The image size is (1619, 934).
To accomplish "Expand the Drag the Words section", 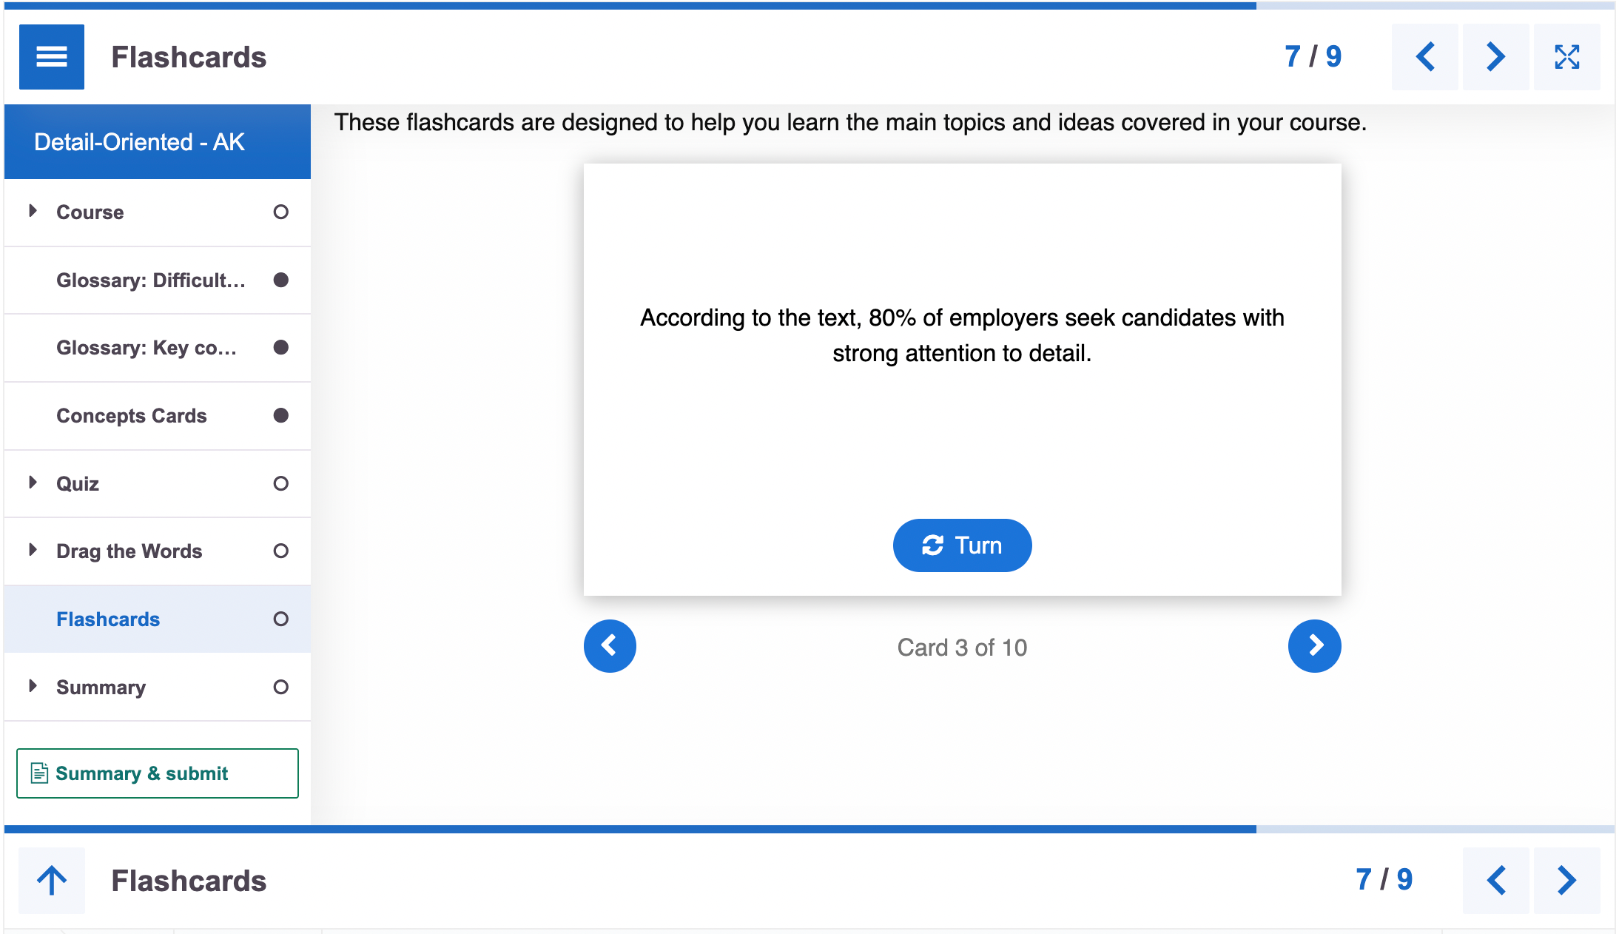I will [33, 551].
